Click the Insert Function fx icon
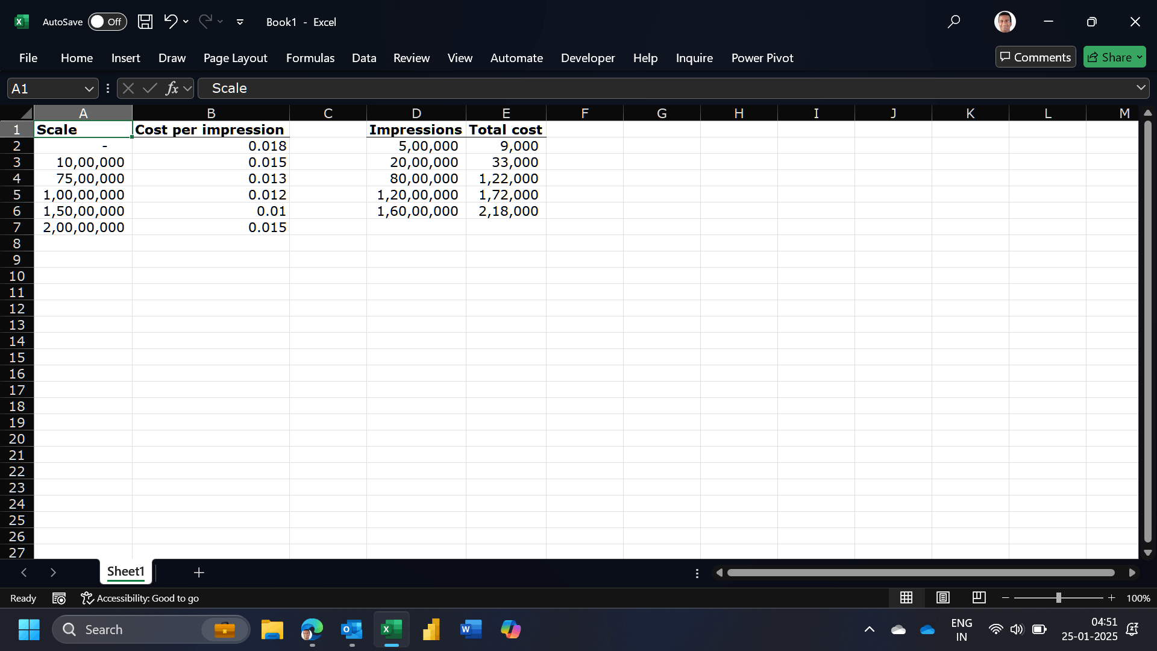Image resolution: width=1157 pixels, height=651 pixels. (x=172, y=89)
